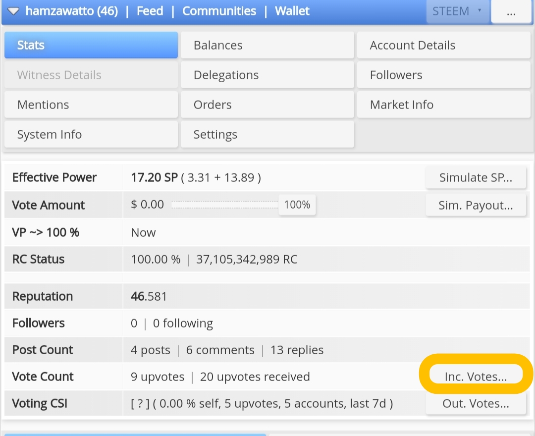Open the Communities link
The image size is (535, 436).
tap(219, 11)
